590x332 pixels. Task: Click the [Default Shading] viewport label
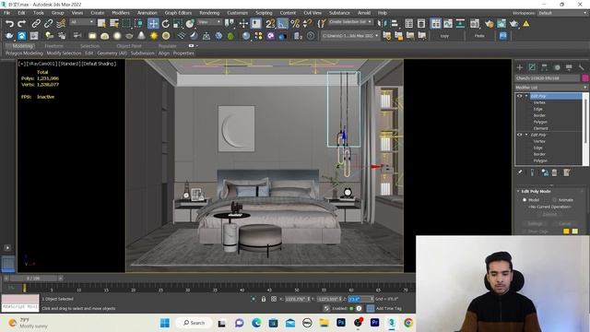pyautogui.click(x=99, y=64)
